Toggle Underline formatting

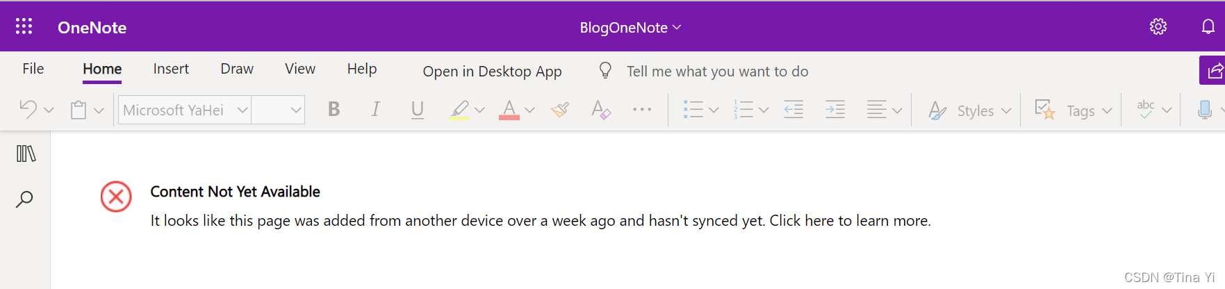coord(417,110)
